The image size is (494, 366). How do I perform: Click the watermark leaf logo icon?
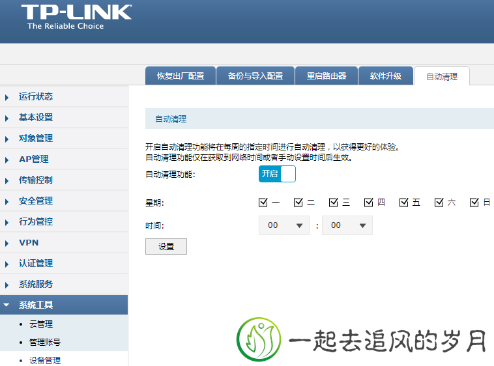259,340
